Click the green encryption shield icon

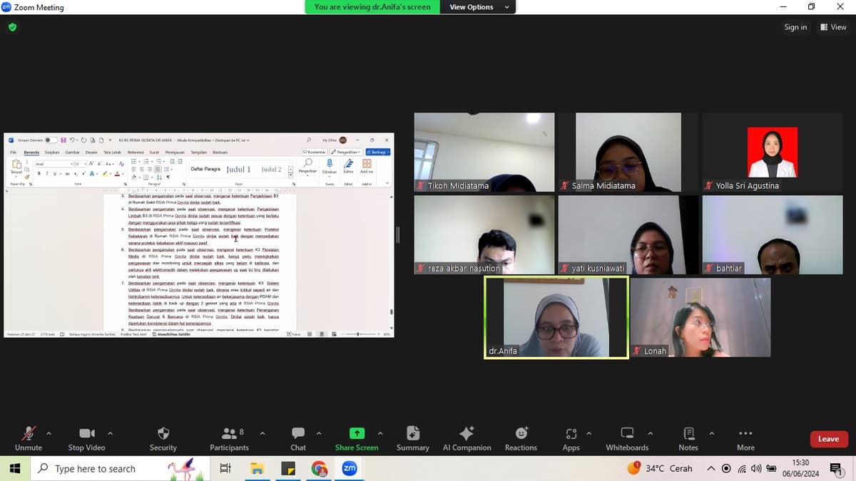click(x=12, y=27)
